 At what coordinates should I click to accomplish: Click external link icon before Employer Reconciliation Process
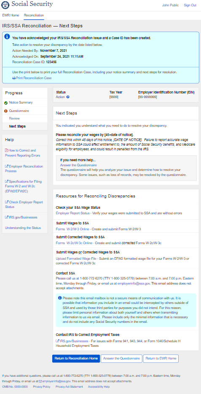[7, 166]
